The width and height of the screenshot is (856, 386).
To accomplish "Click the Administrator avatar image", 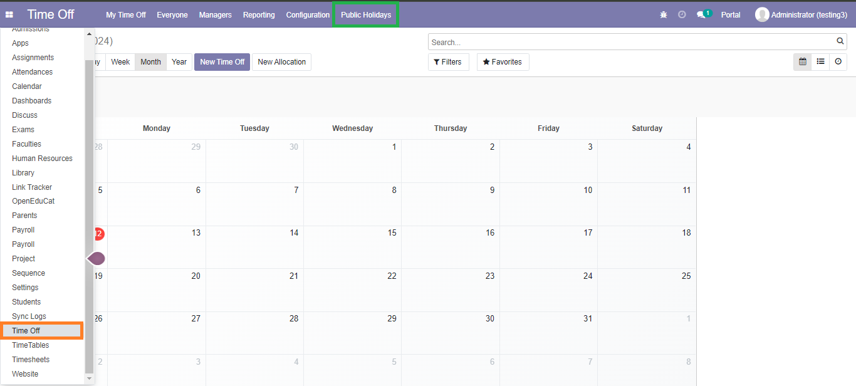I will tap(762, 14).
